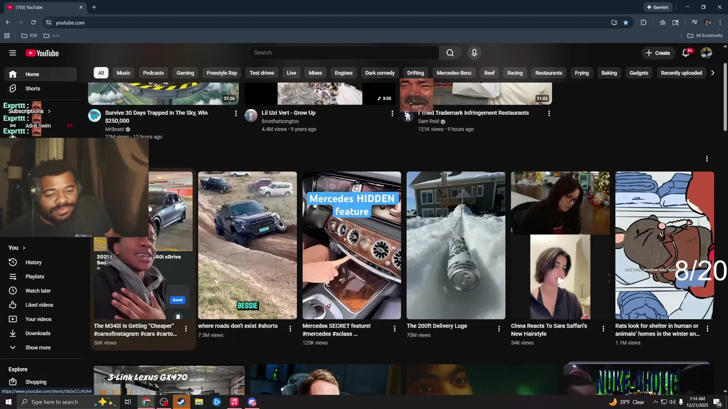Select the All filter chip
This screenshot has height=409, width=728.
pos(101,73)
